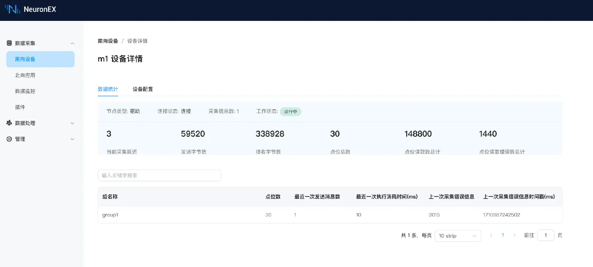This screenshot has height=267, width=593.
Task: Expand the 管理 section chevron
Action: [x=72, y=139]
